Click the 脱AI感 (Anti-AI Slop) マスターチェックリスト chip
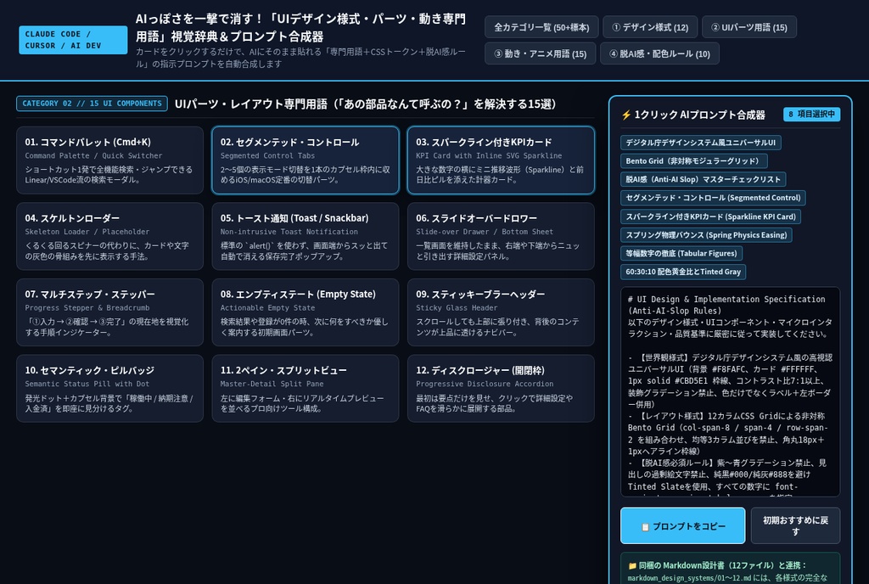The height and width of the screenshot is (584, 869). tap(703, 179)
